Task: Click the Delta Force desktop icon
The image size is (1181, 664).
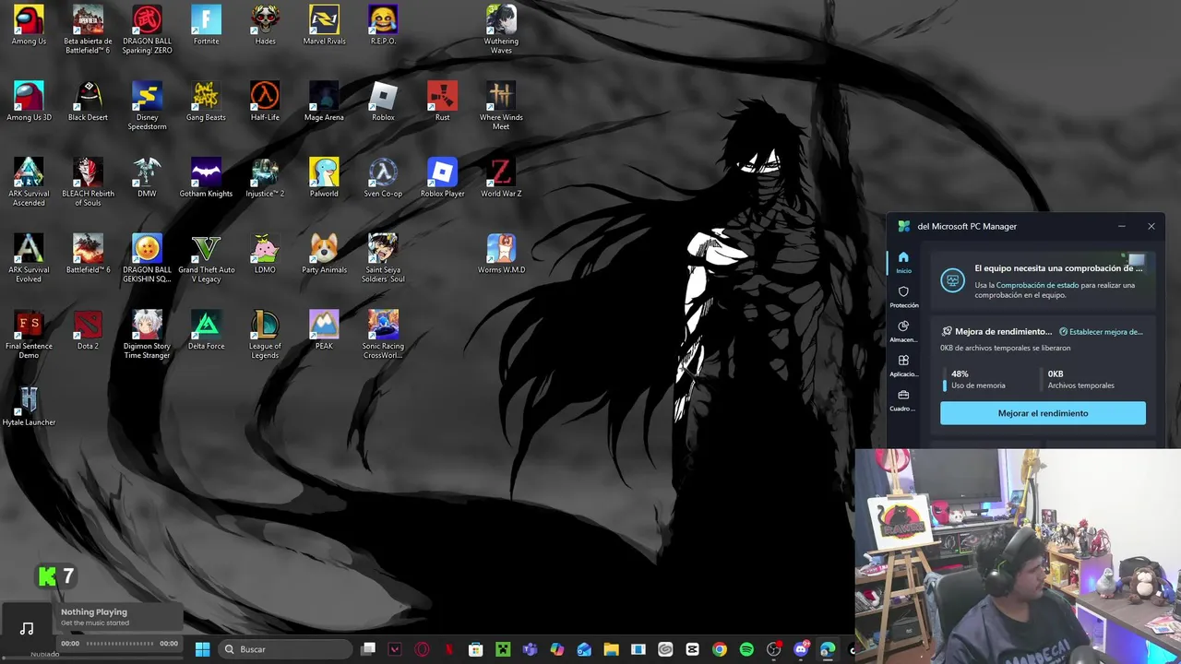Action: point(206,330)
